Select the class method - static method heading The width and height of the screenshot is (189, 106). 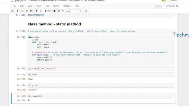tap(54, 24)
